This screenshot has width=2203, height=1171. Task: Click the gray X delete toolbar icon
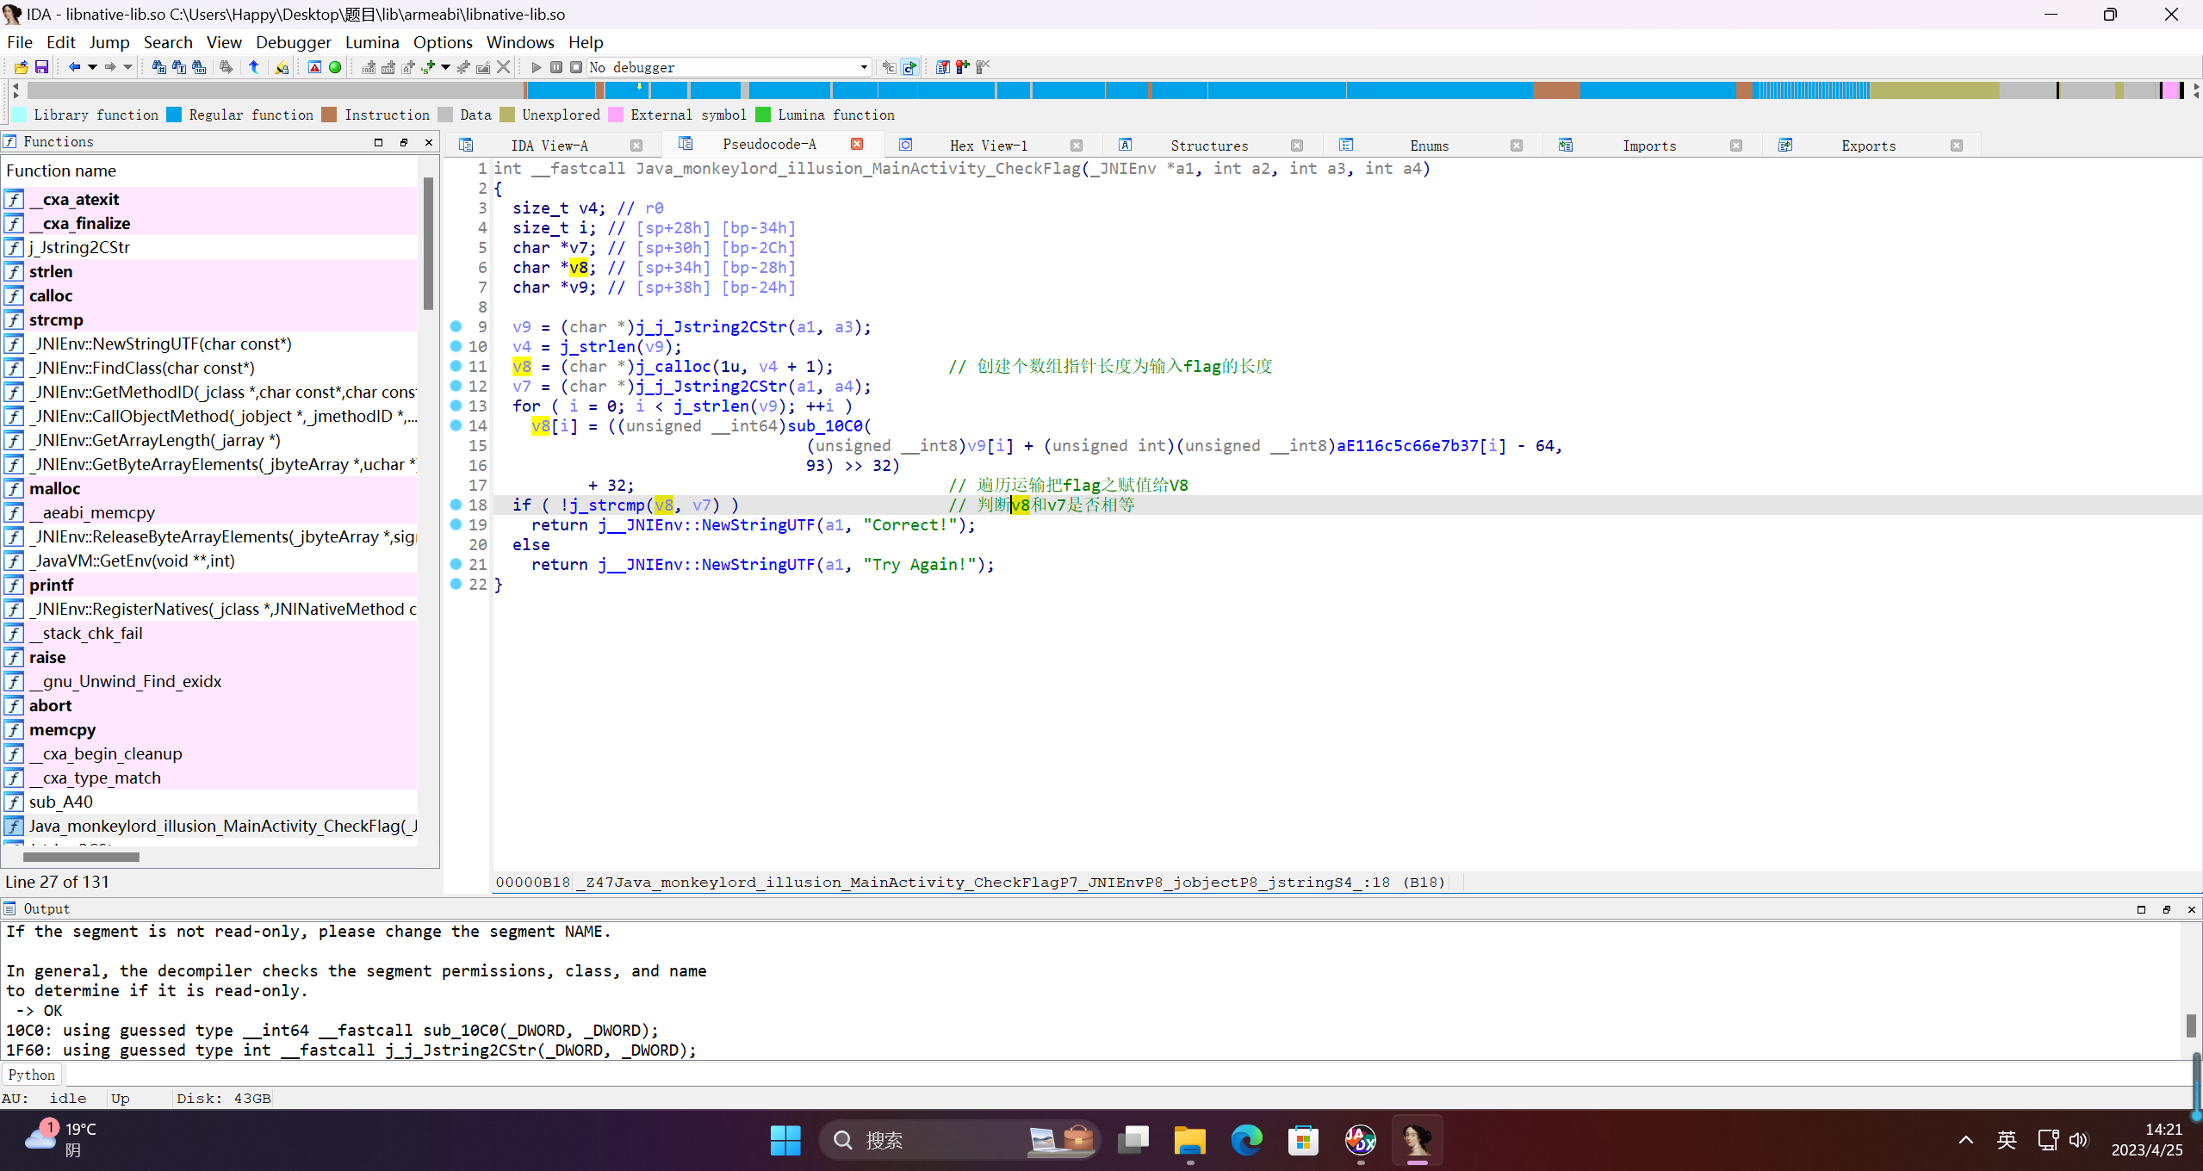click(504, 67)
